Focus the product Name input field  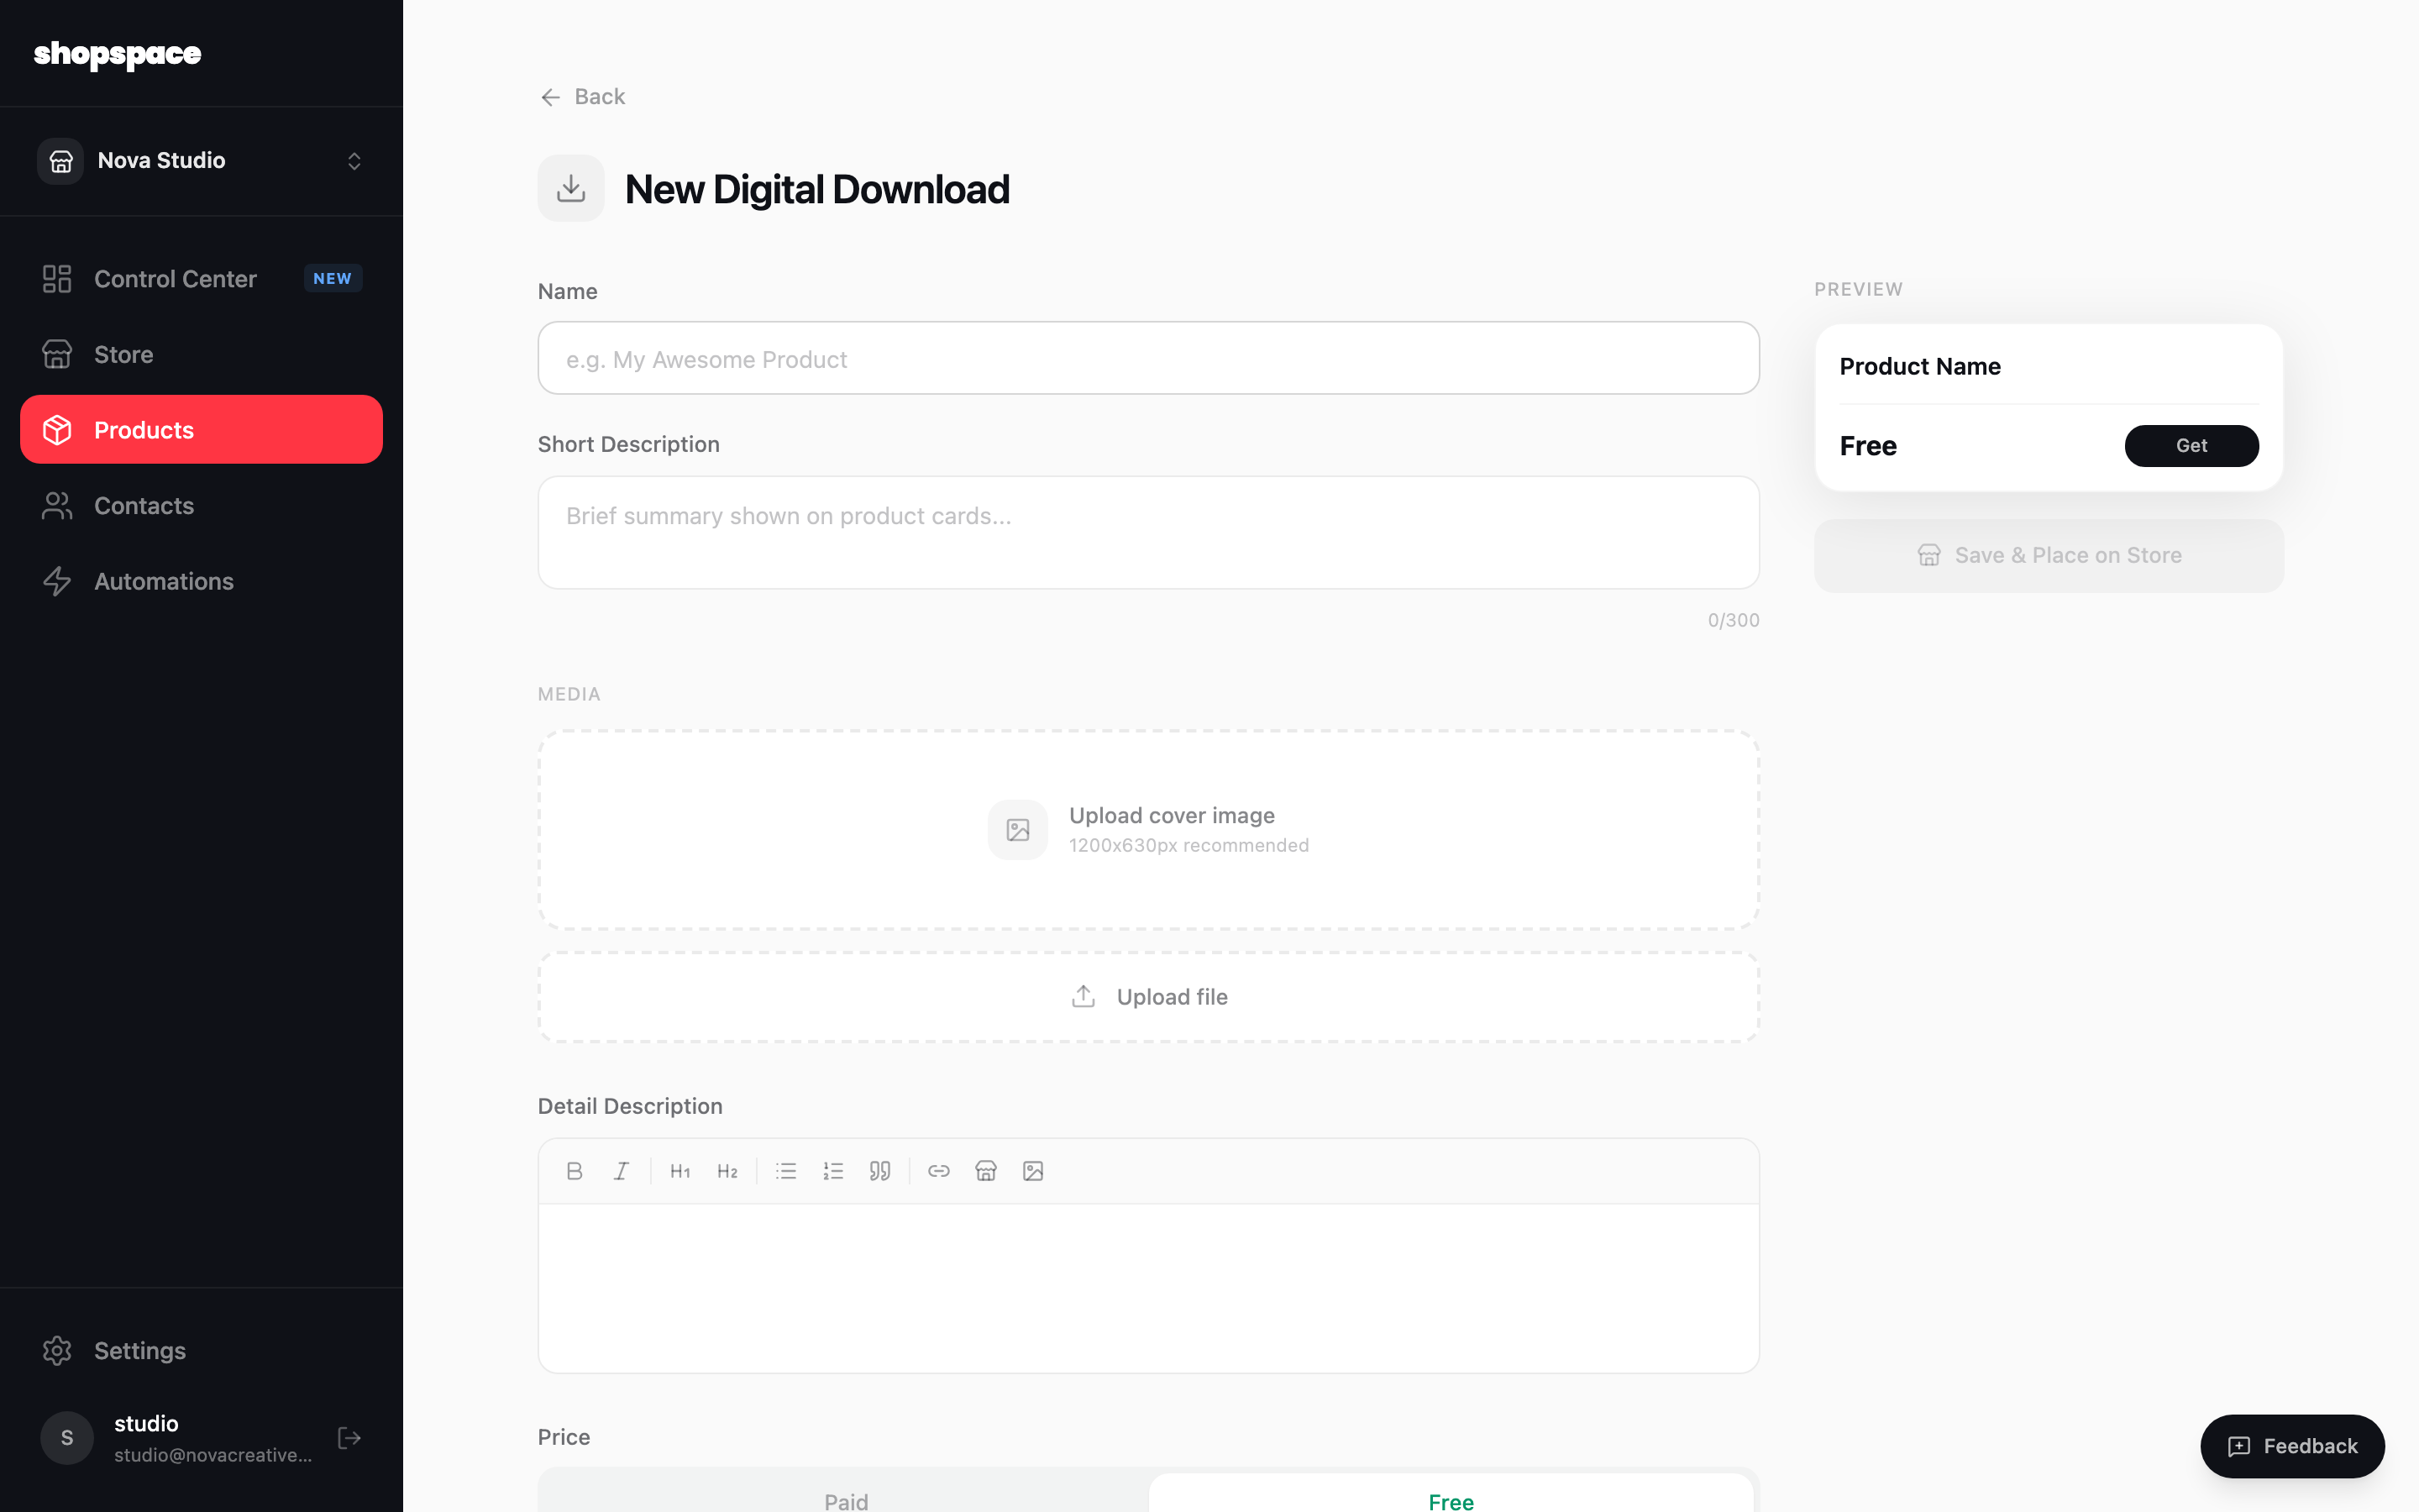pyautogui.click(x=1148, y=358)
